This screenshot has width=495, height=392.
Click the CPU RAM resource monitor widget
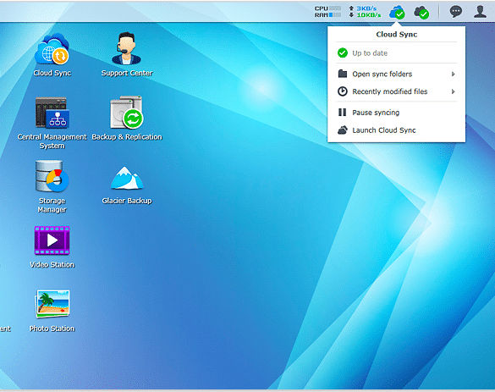point(327,12)
